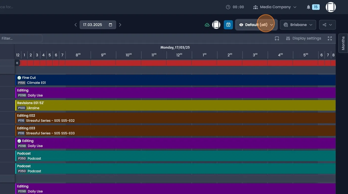Click the cloud sync status icon

207,25
